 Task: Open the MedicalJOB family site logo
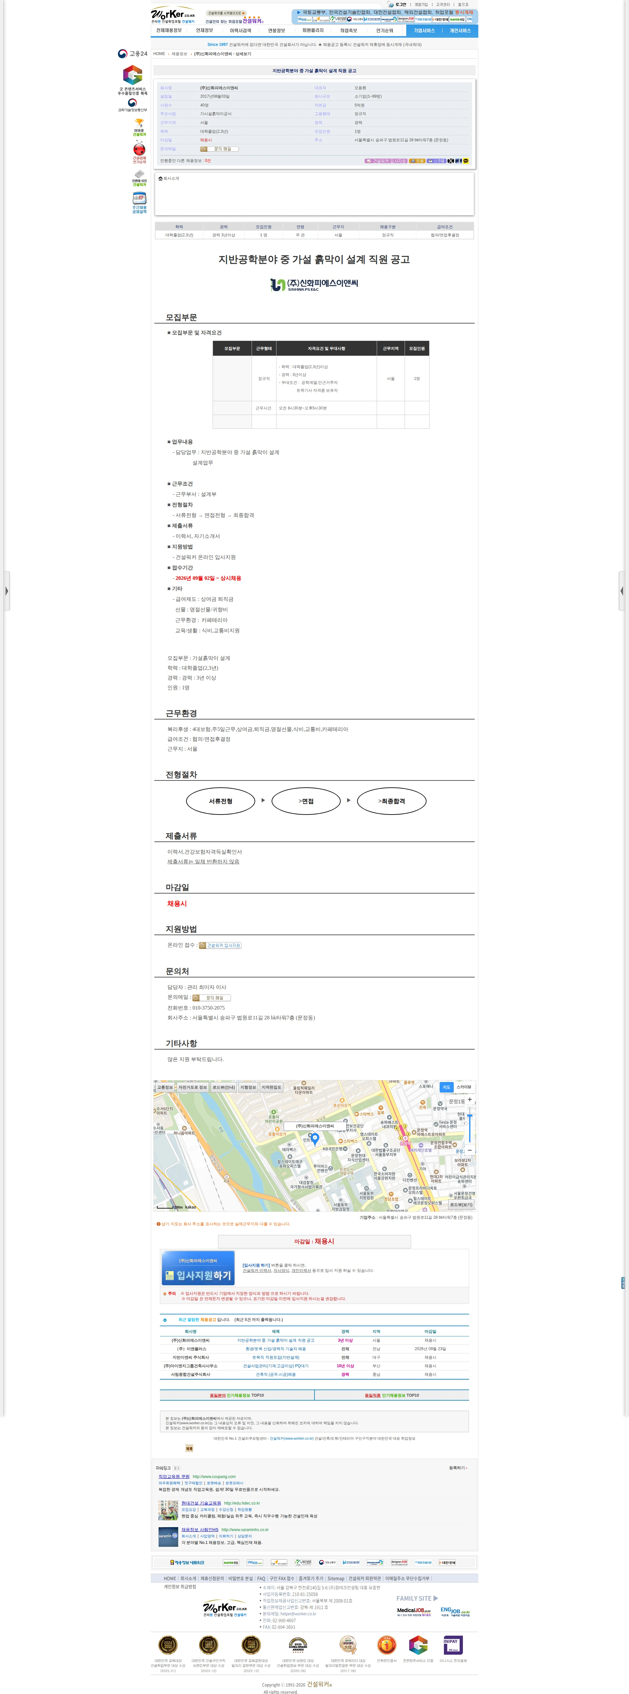[413, 1612]
